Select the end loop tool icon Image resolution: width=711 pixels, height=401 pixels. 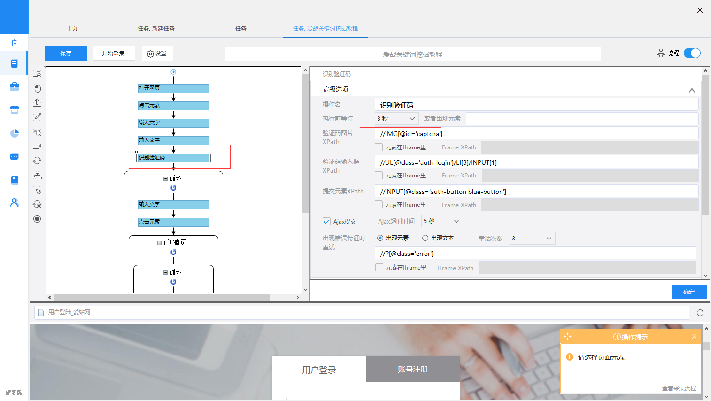37,204
